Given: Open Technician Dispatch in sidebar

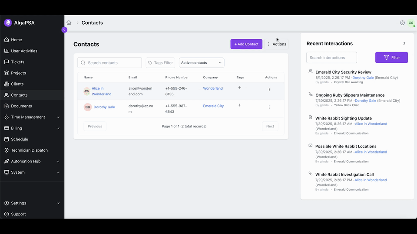Looking at the screenshot, I should [29, 150].
